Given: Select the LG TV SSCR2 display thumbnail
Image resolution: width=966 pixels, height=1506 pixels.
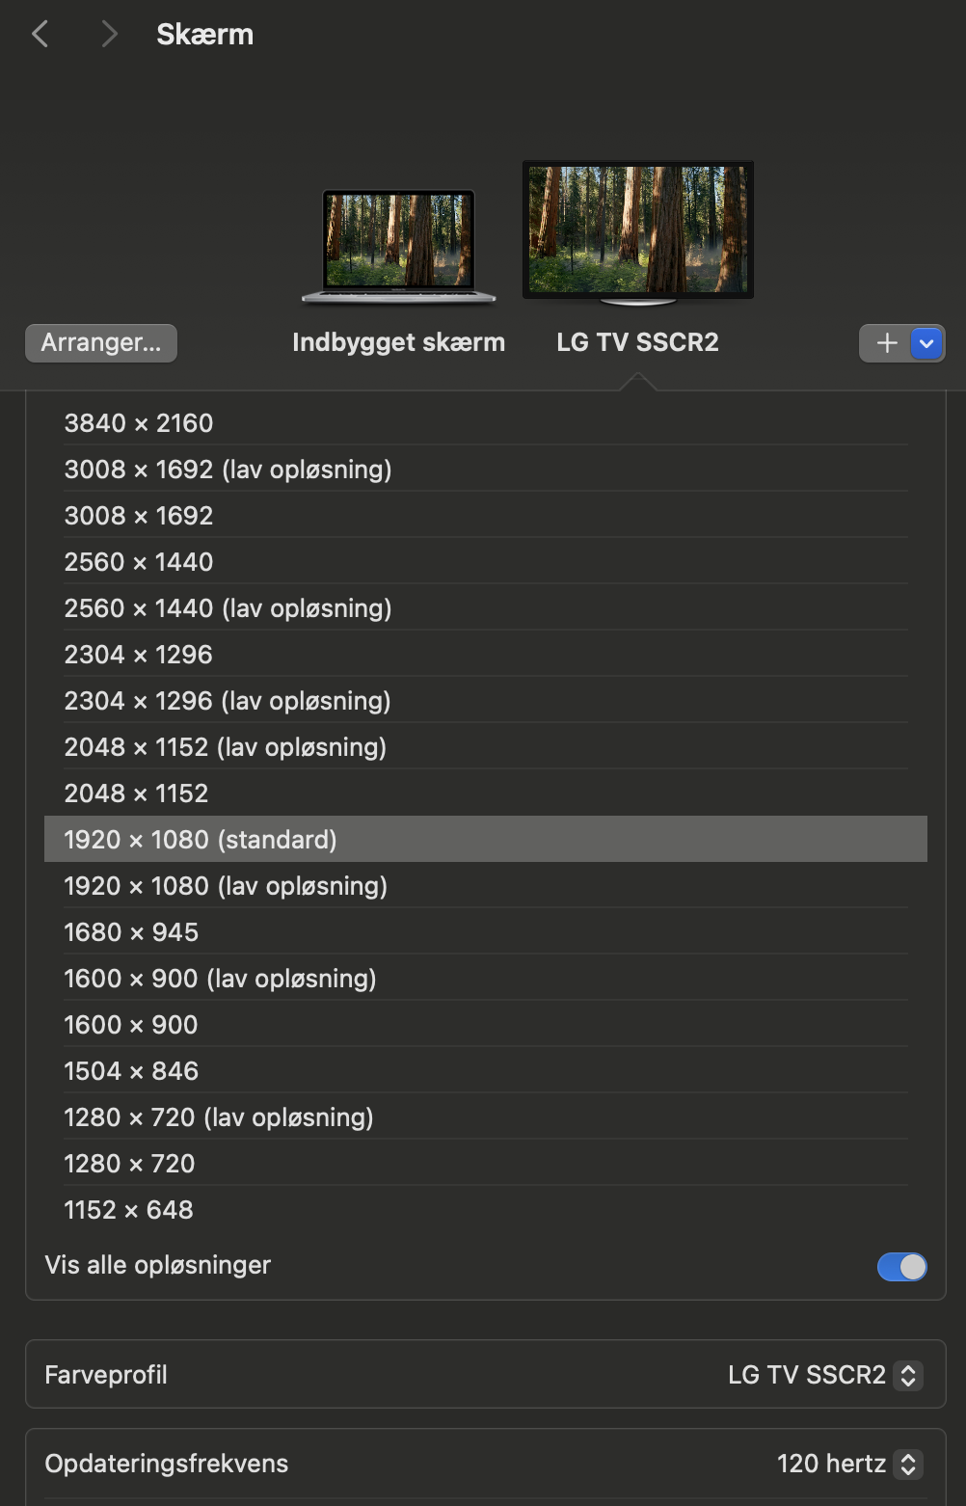Looking at the screenshot, I should [637, 231].
